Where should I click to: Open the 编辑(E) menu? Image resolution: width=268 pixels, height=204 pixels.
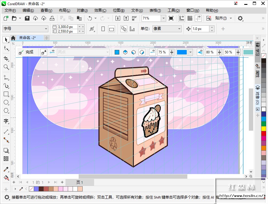28,10
